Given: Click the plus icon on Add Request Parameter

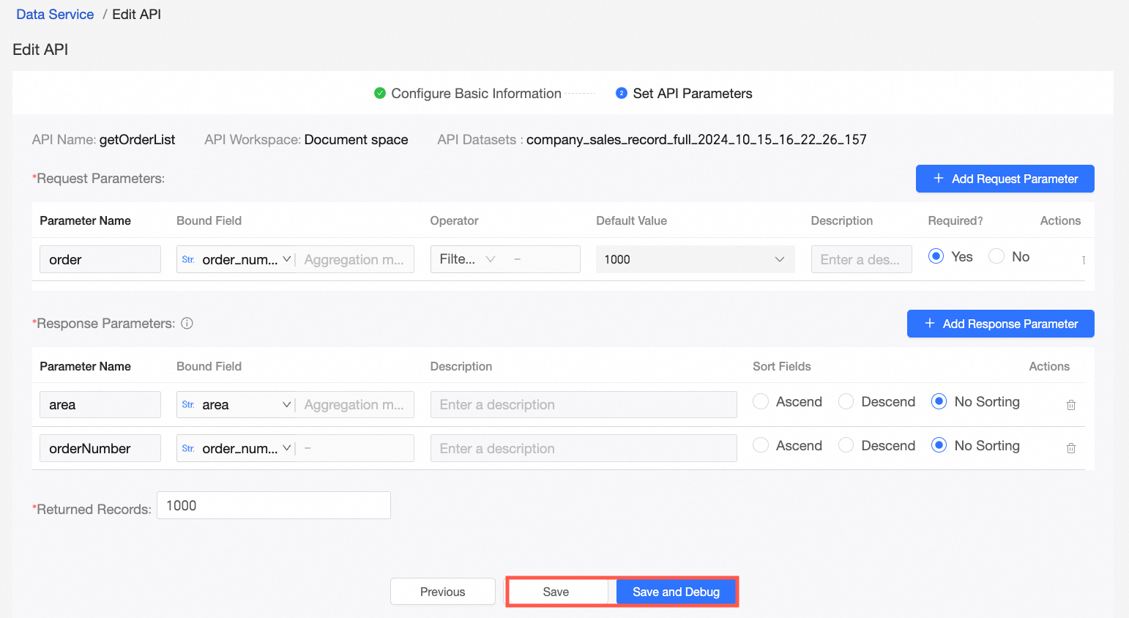Looking at the screenshot, I should [x=938, y=179].
